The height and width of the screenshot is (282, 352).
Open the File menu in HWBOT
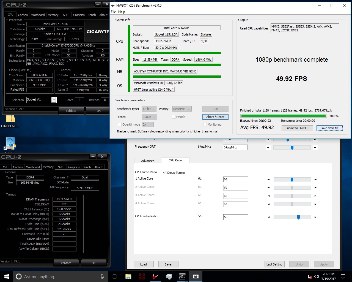113,12
